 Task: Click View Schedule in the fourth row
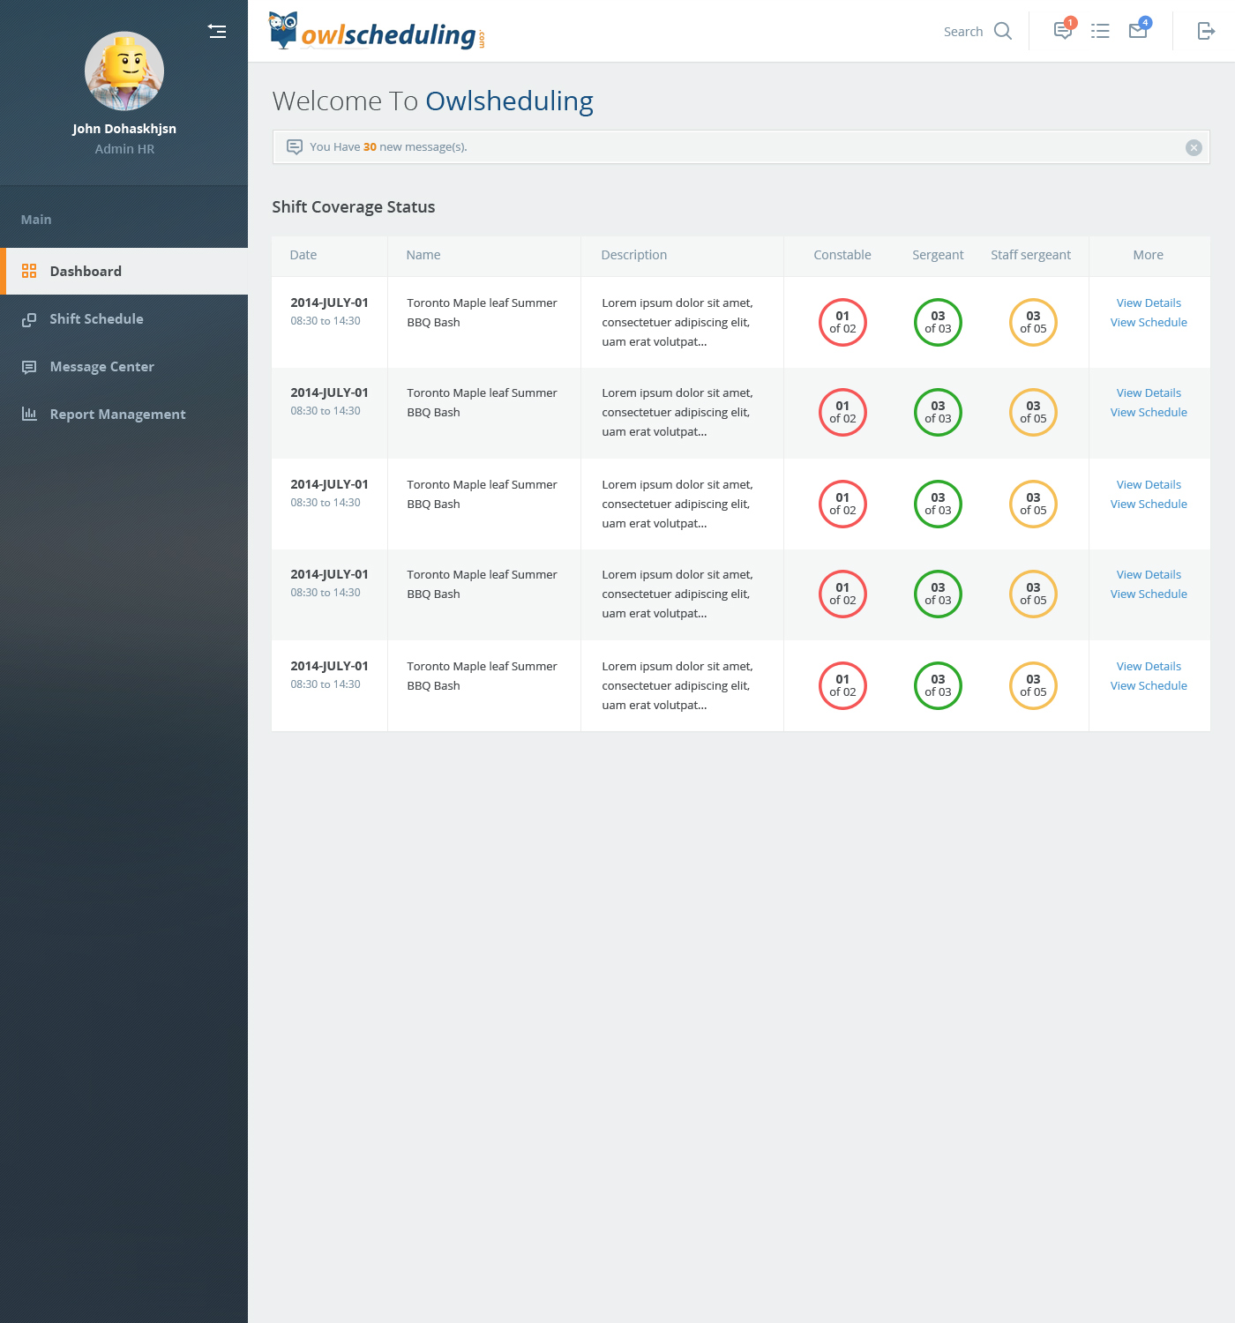click(x=1149, y=594)
